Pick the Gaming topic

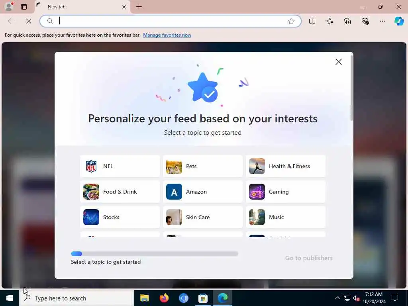click(286, 192)
